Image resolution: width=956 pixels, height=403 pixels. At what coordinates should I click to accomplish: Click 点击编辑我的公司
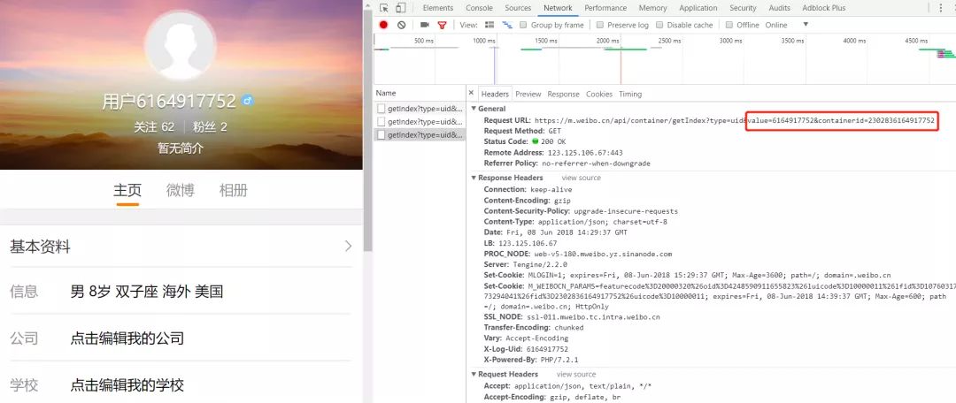[127, 338]
